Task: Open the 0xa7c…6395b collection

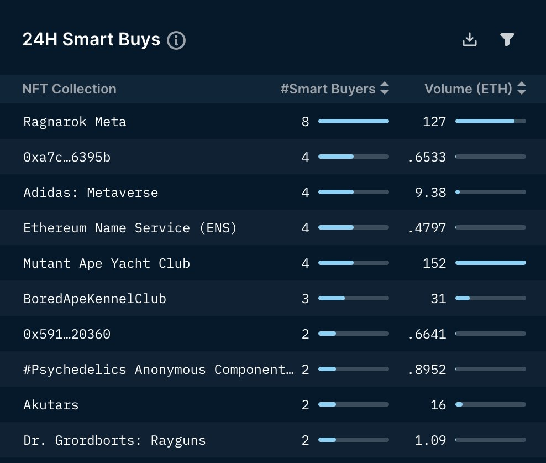Action: [67, 157]
